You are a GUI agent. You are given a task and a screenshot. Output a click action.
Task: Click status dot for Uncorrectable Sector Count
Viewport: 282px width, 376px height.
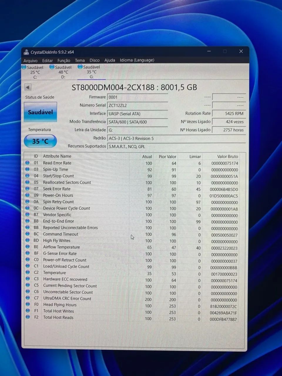click(x=28, y=292)
